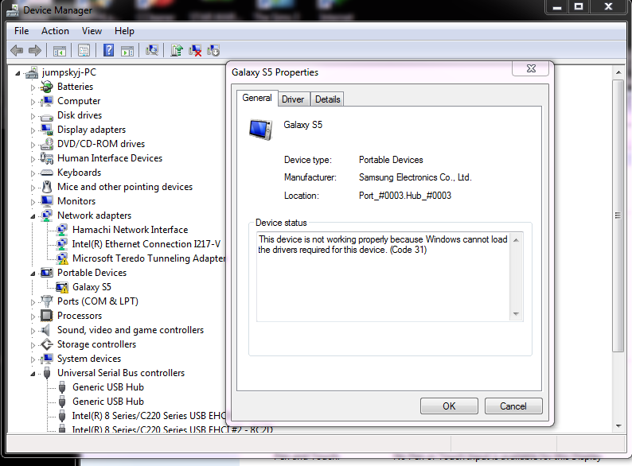The width and height of the screenshot is (632, 466).
Task: Click the Uninstall device toolbar icon
Action: [195, 50]
